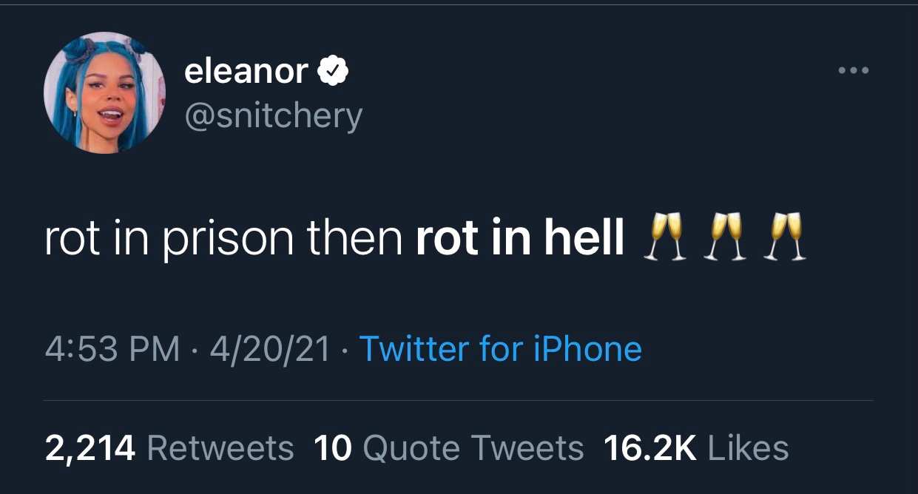The width and height of the screenshot is (918, 494).
Task: Open the @snitchery handle link
Action: click(273, 116)
